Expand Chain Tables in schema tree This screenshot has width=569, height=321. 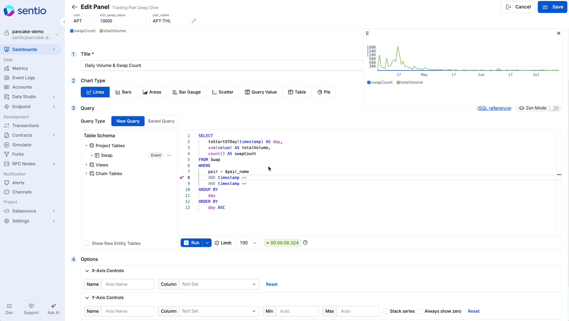(86, 173)
